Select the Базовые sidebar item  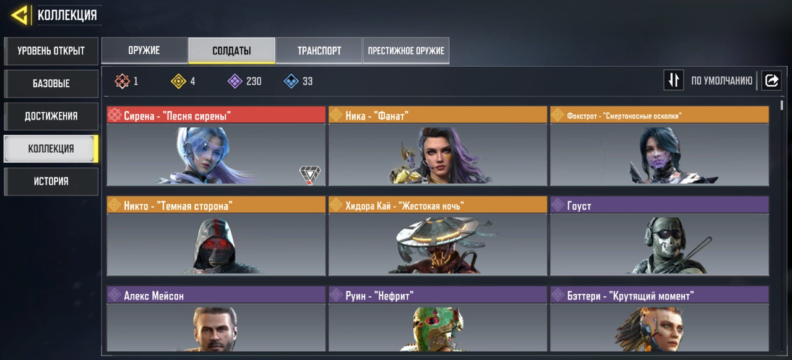51,84
